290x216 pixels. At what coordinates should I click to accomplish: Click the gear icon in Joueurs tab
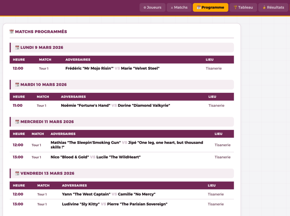[145, 8]
